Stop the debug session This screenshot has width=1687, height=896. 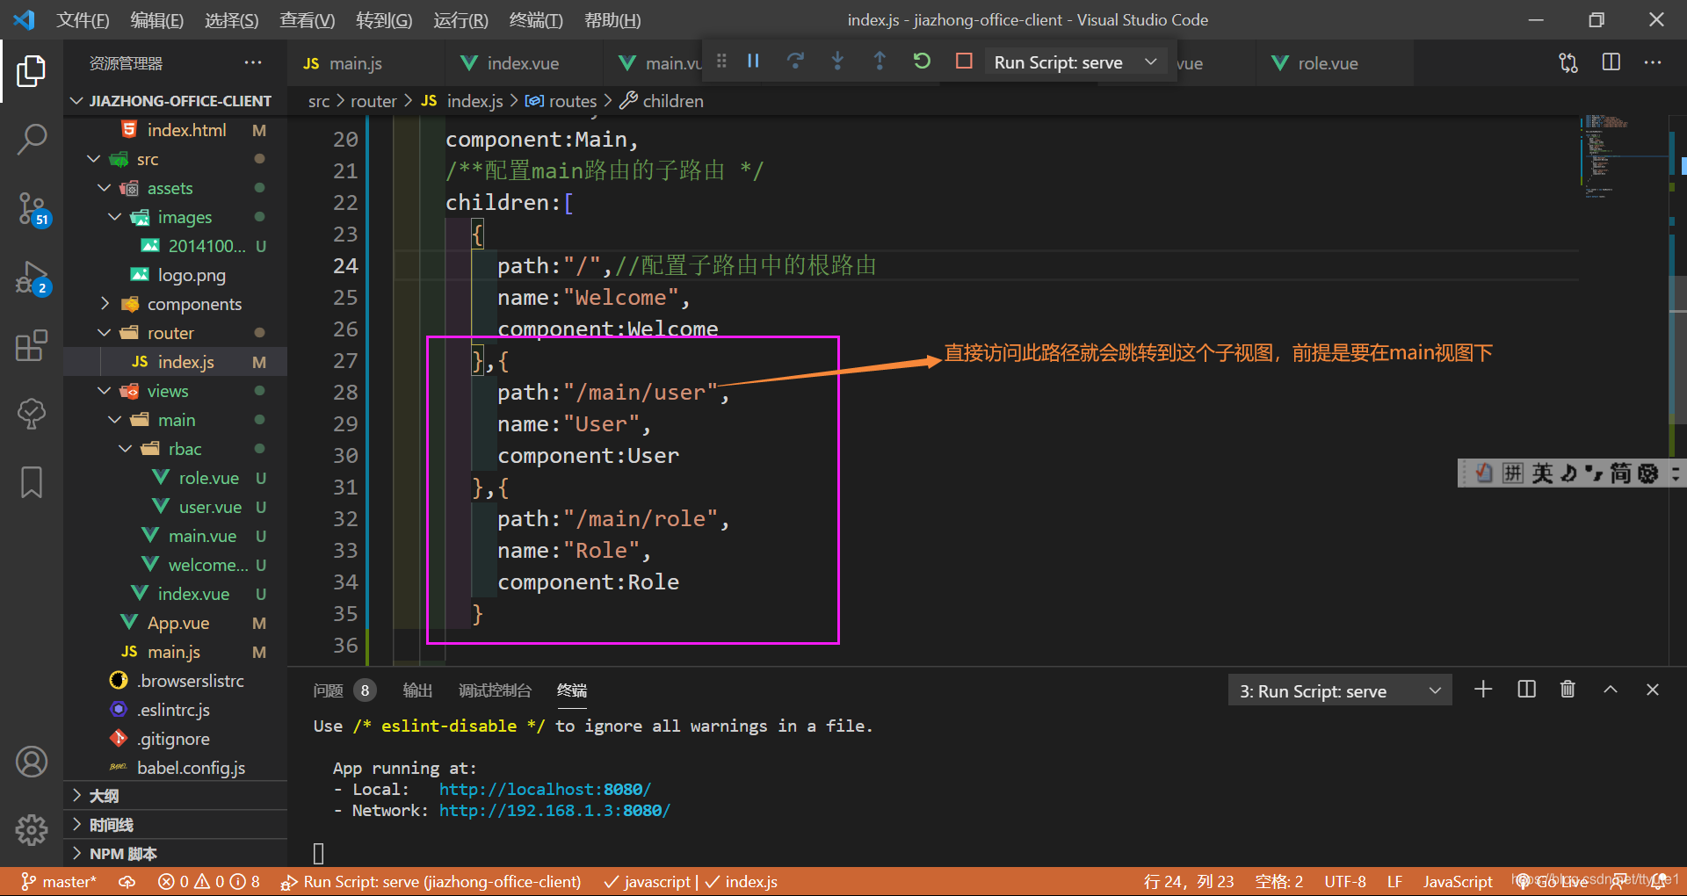point(964,61)
